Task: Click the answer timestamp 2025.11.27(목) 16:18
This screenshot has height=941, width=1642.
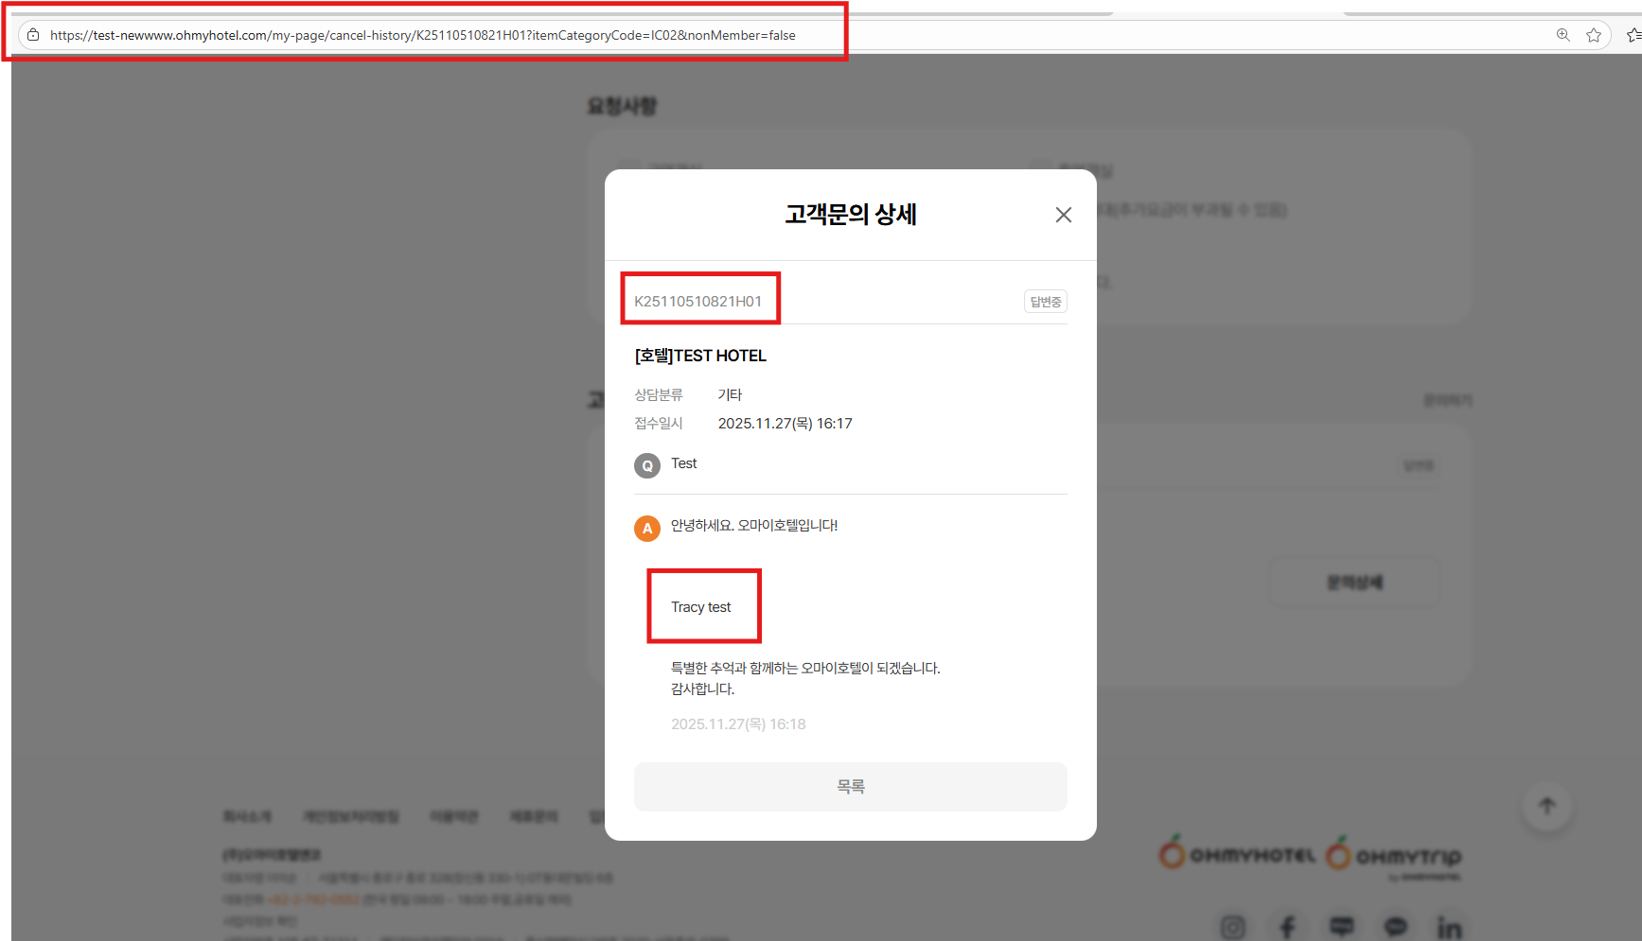Action: [x=738, y=724]
